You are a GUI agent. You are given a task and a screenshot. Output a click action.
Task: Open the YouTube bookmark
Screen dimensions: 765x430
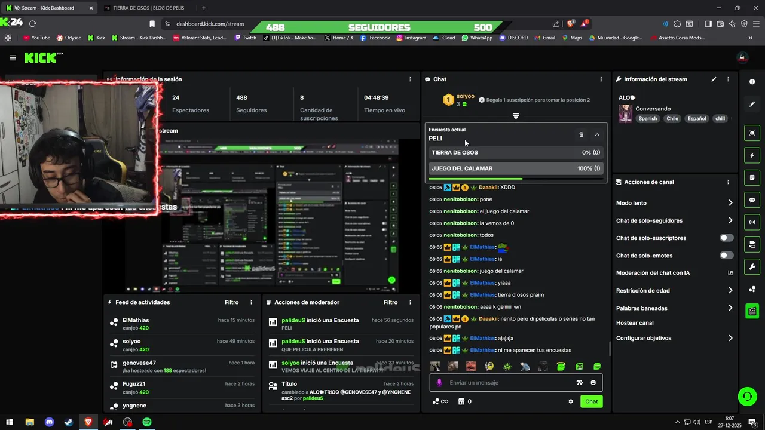[36, 38]
